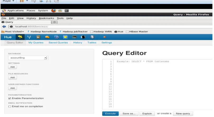Image resolution: width=214 pixels, height=117 pixels.
Task: Click the Explain button
Action: pos(147,114)
